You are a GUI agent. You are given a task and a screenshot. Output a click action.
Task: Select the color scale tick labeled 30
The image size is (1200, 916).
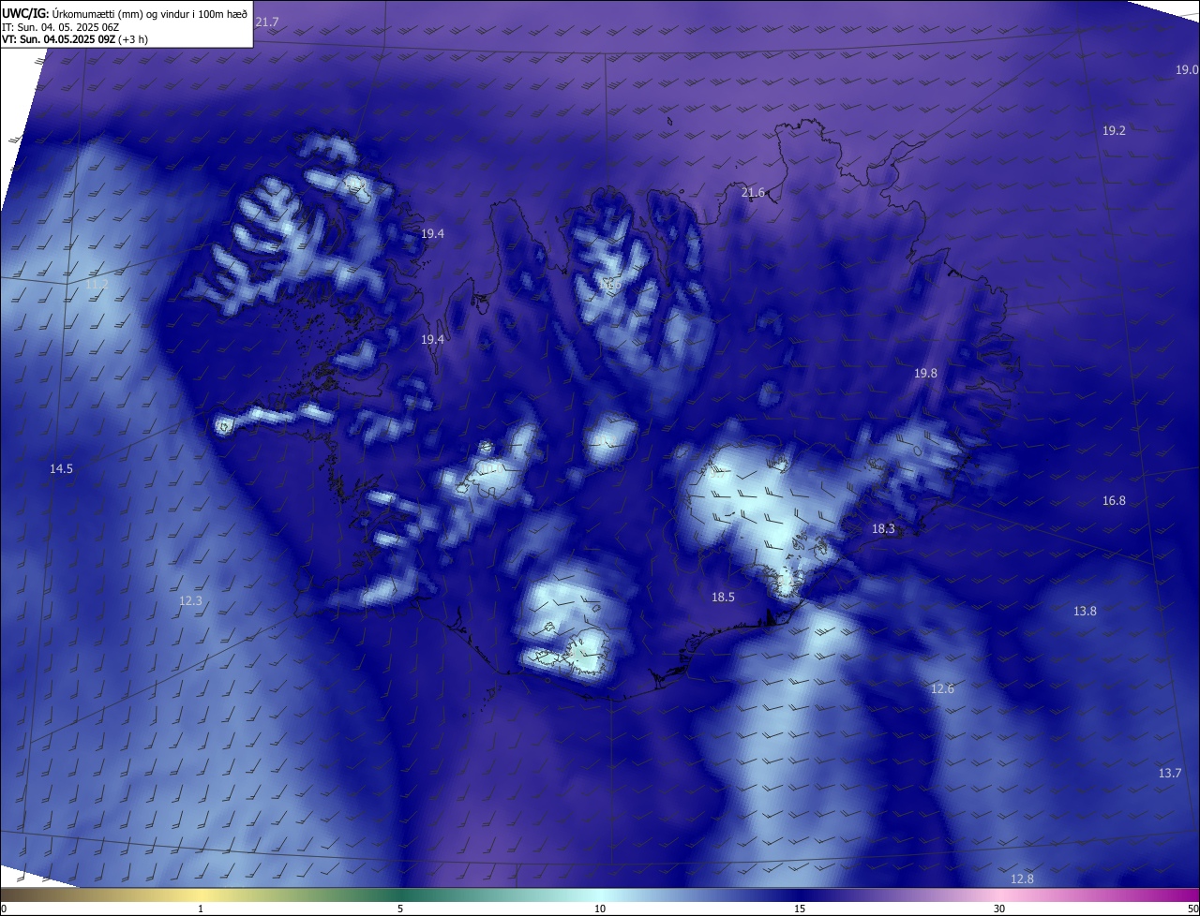pyautogui.click(x=999, y=909)
